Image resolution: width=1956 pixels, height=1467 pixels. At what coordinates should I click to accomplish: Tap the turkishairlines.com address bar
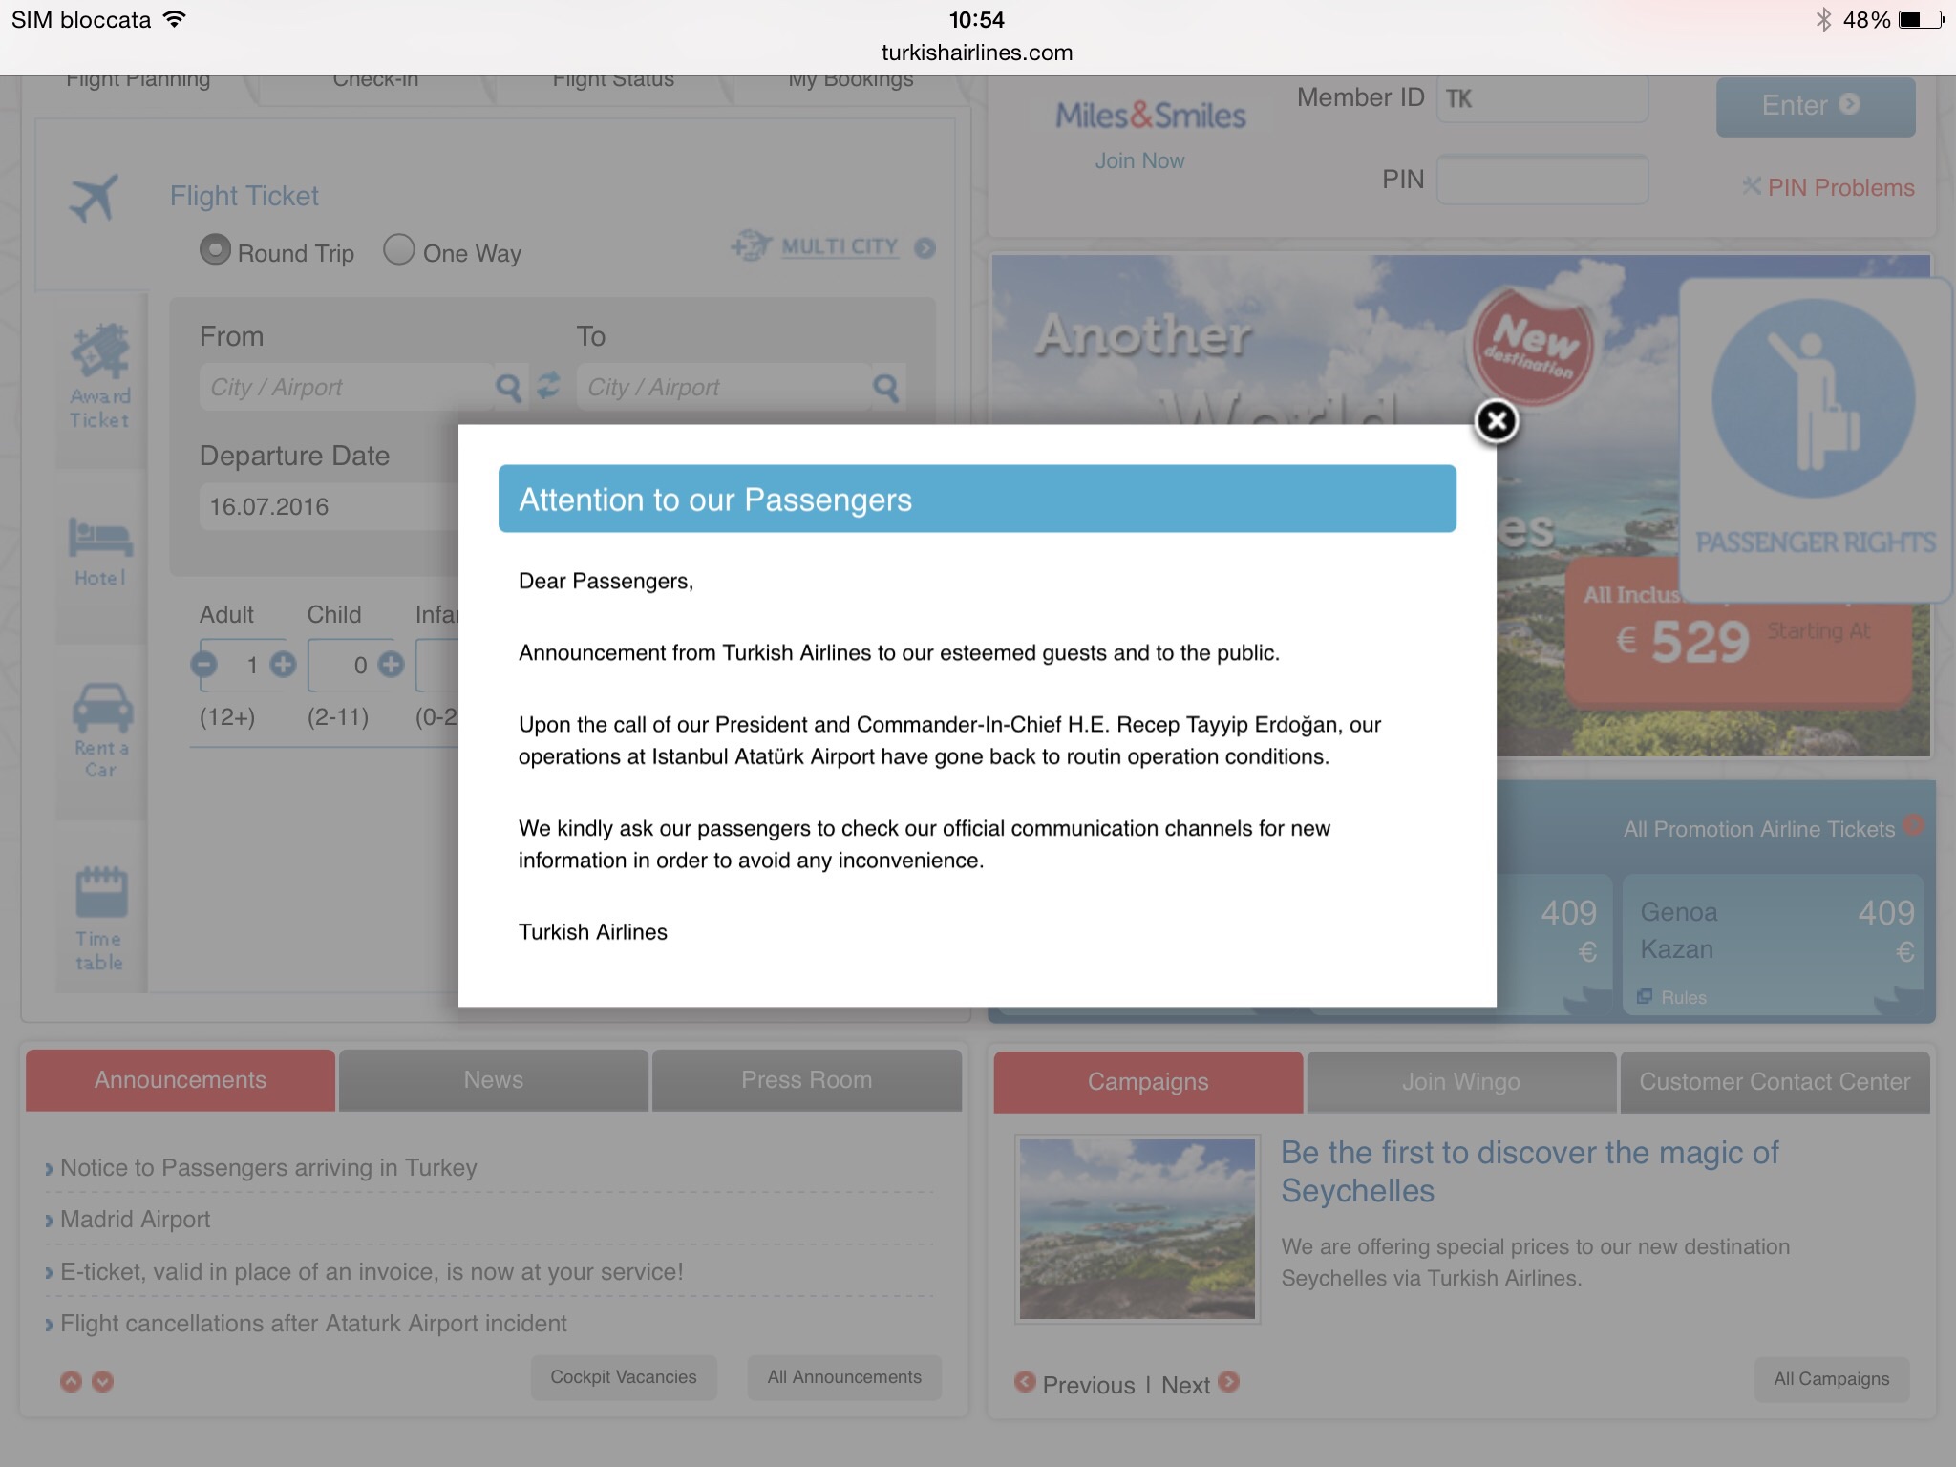977,53
